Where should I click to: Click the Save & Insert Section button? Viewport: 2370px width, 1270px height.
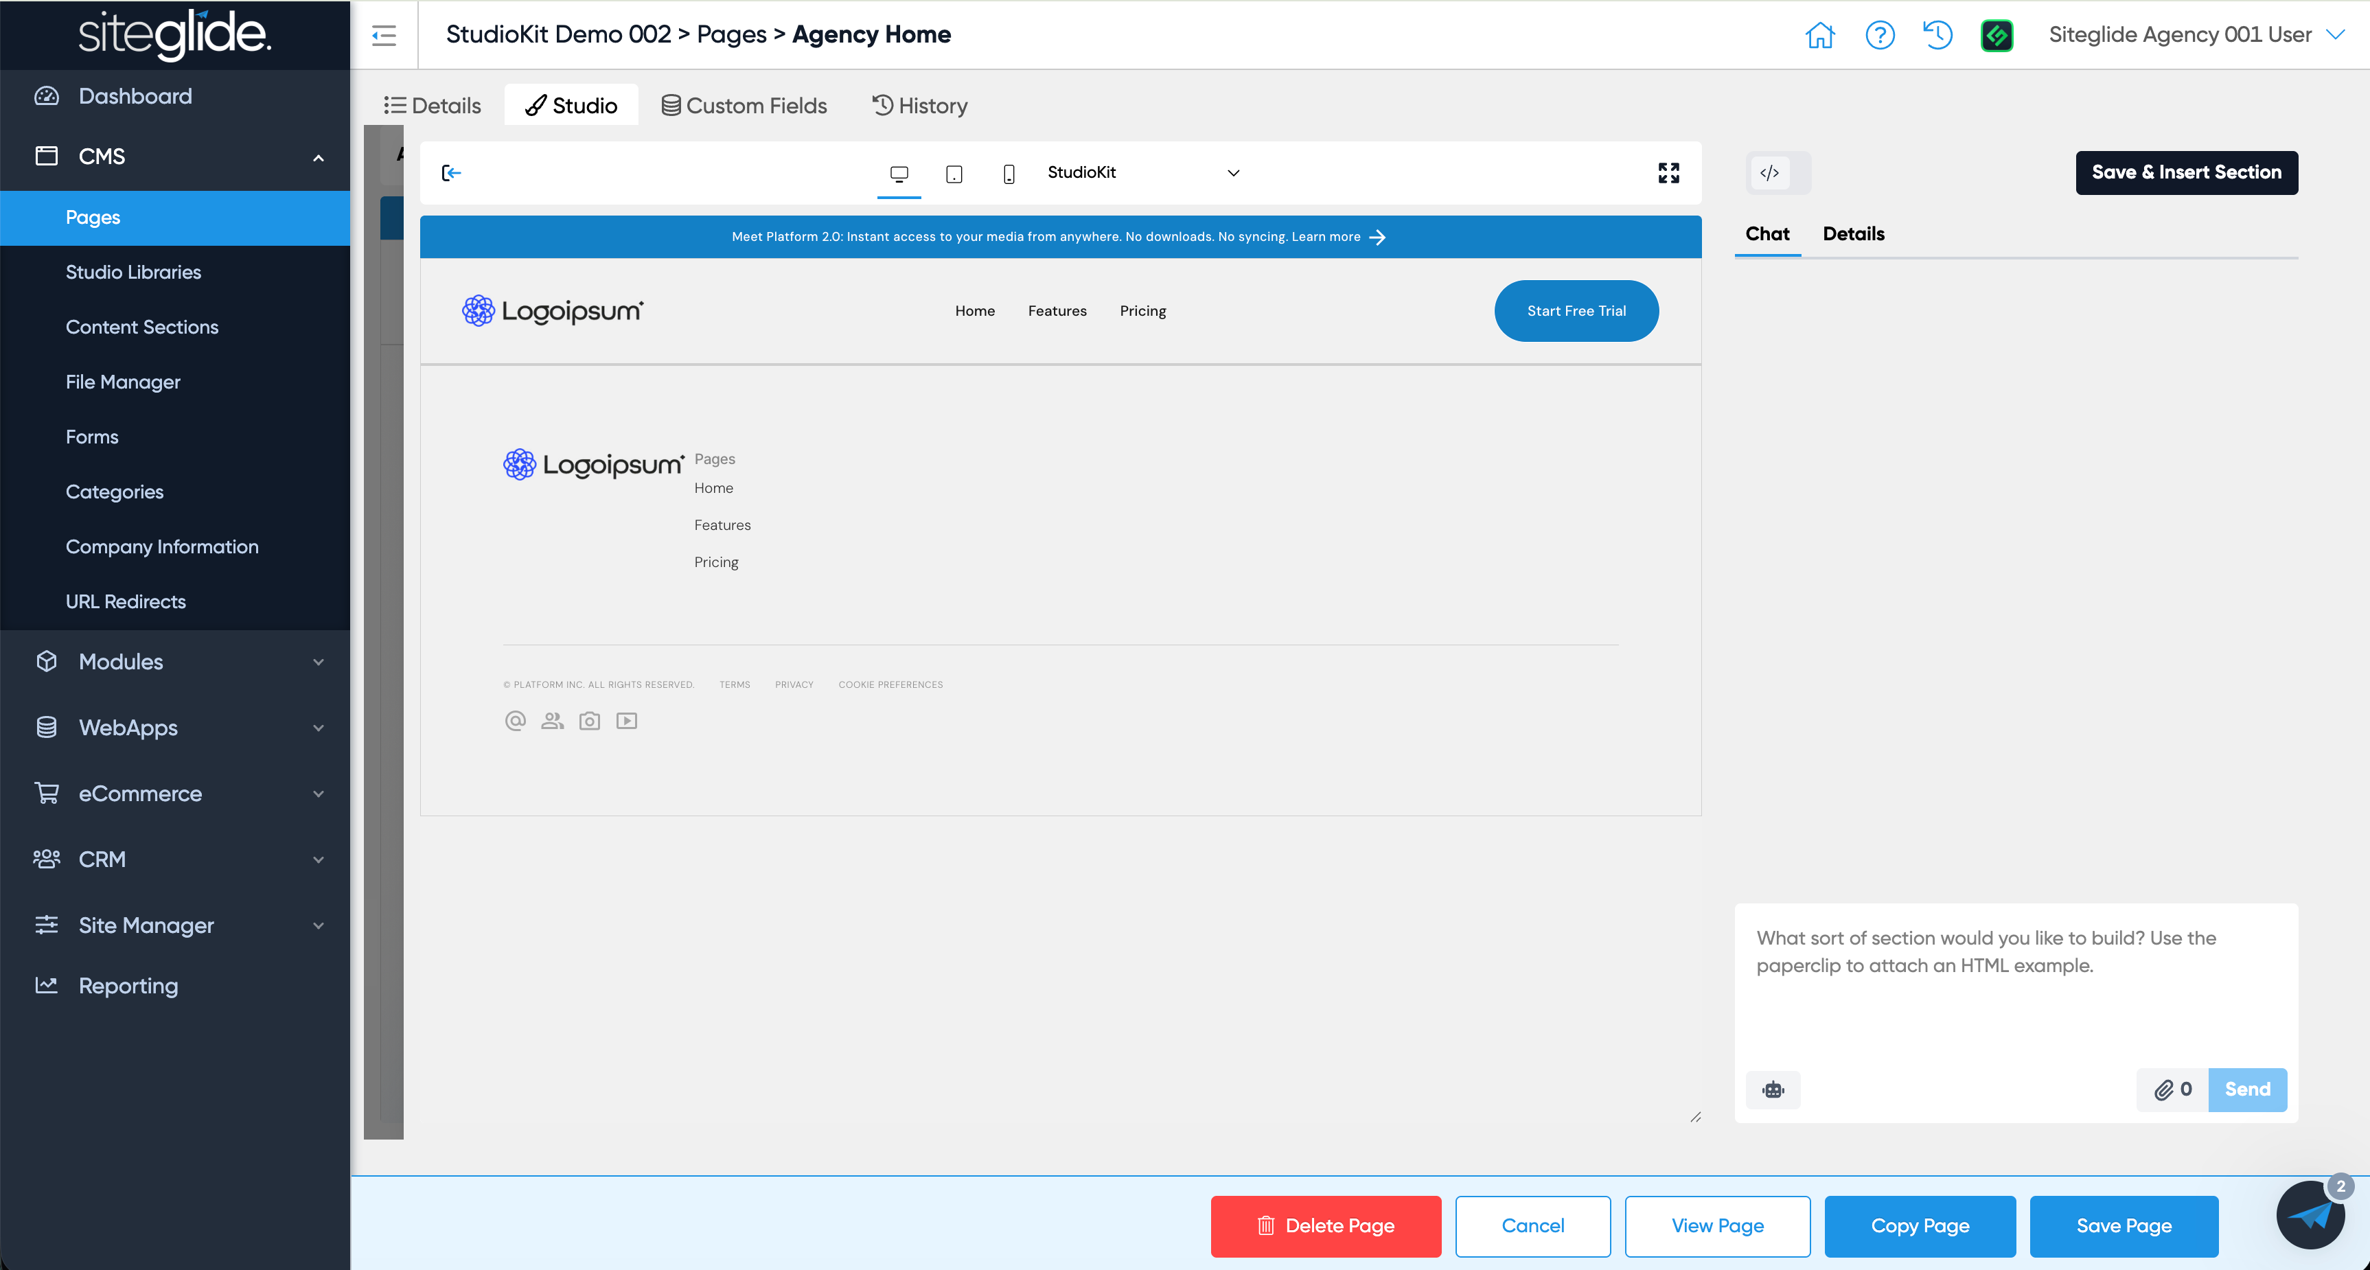coord(2186,173)
